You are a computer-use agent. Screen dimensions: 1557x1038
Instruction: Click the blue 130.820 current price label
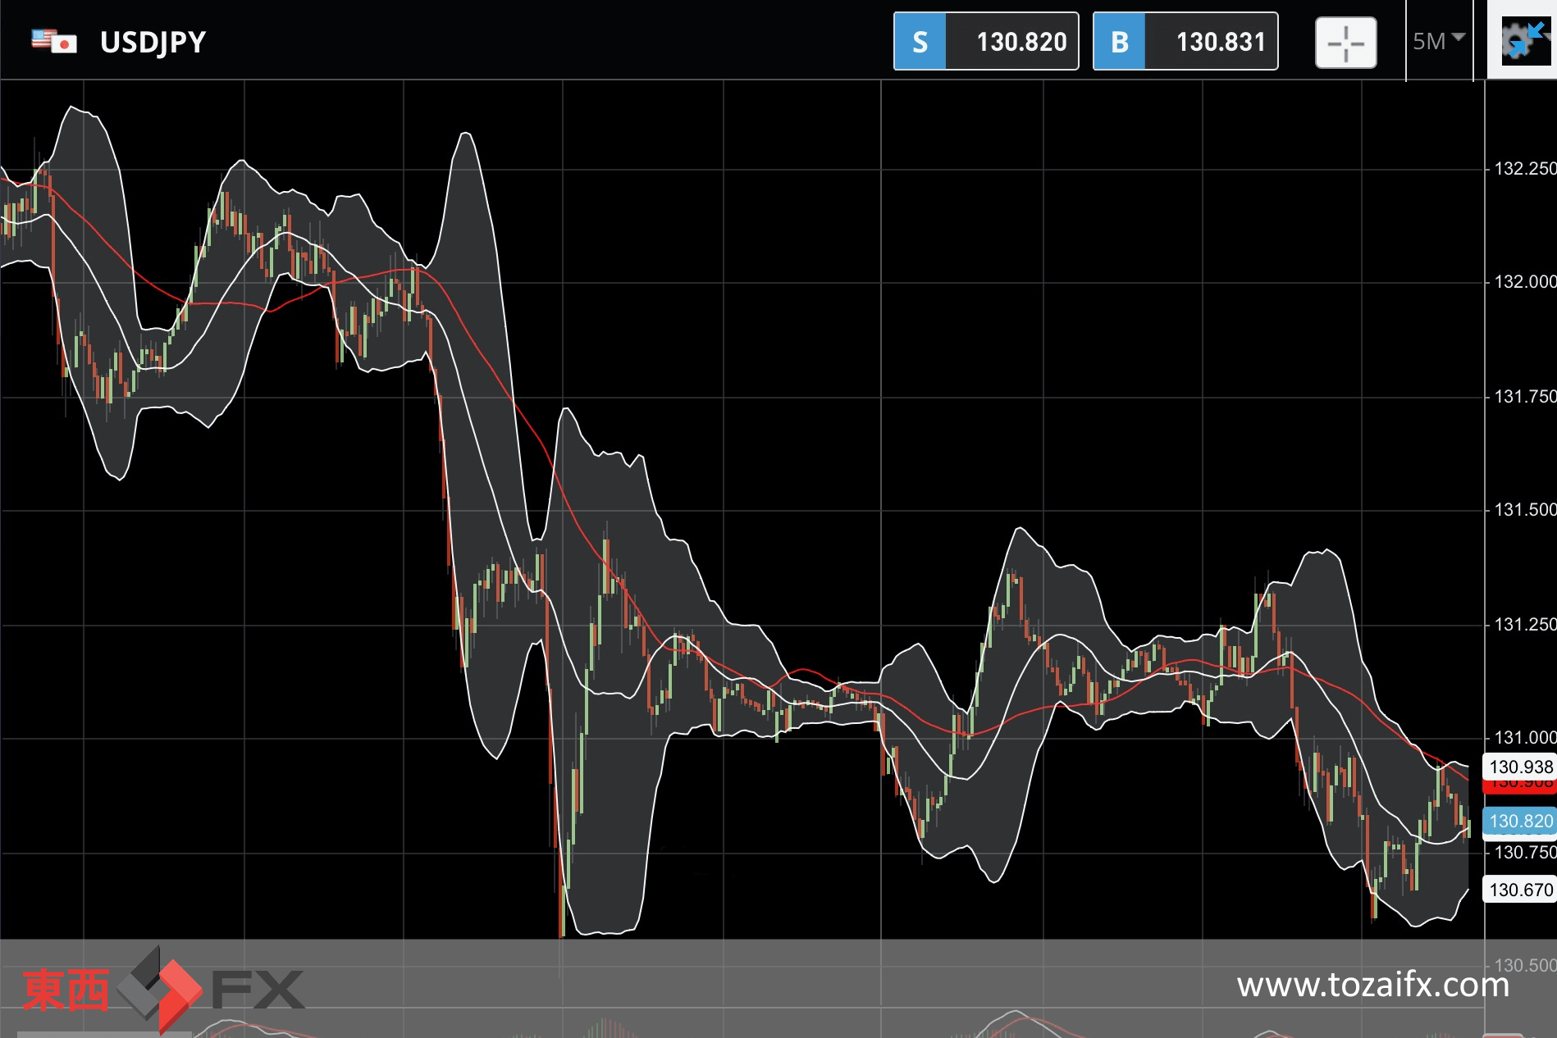1520,821
